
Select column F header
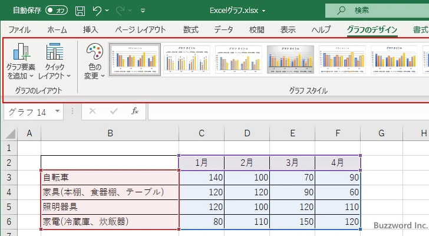pyautogui.click(x=338, y=133)
